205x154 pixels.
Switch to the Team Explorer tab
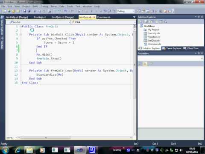[172, 48]
